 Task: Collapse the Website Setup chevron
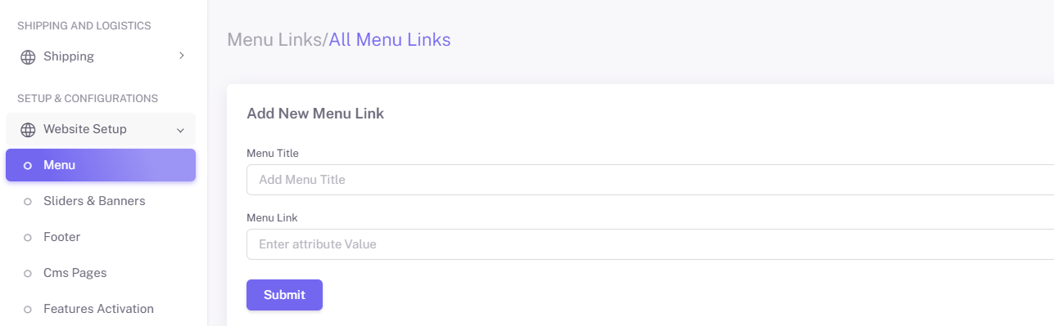180,130
